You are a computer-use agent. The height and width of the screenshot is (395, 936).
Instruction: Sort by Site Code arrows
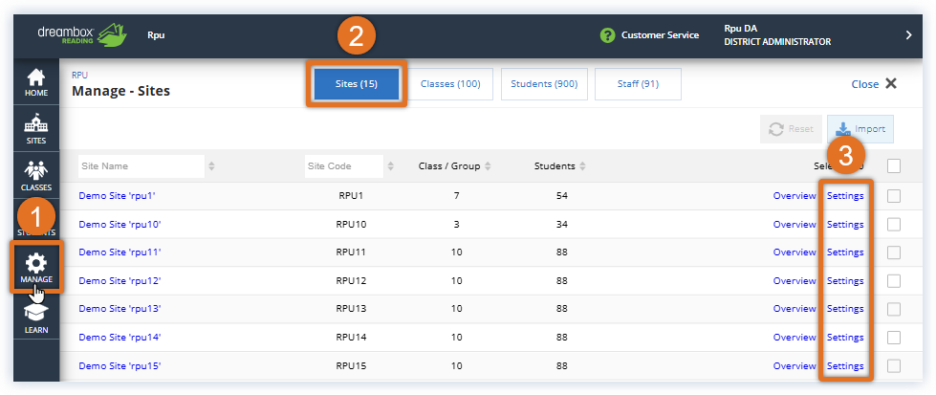coord(390,166)
